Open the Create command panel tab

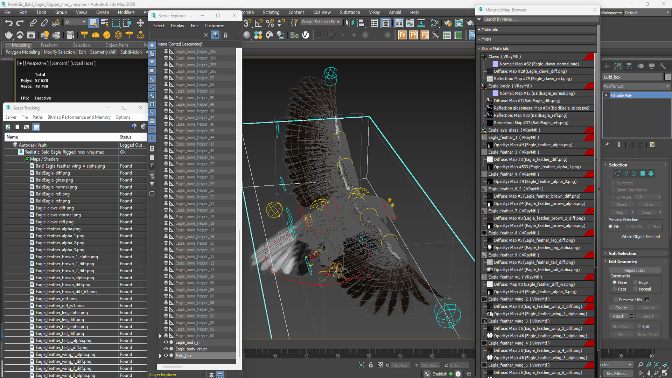point(607,66)
